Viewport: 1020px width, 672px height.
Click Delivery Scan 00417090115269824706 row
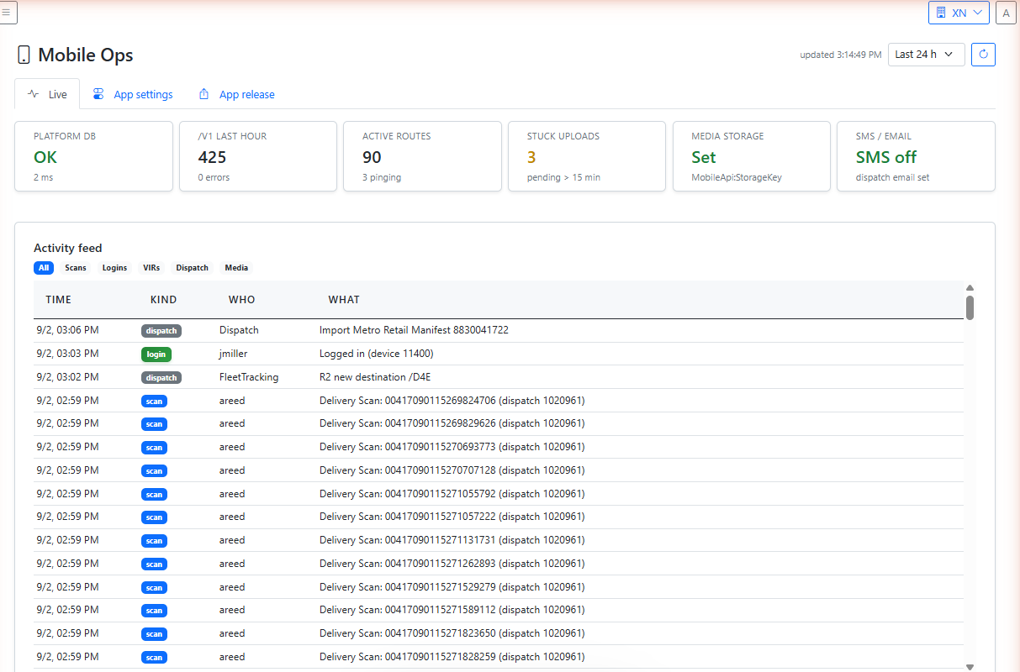click(499, 401)
